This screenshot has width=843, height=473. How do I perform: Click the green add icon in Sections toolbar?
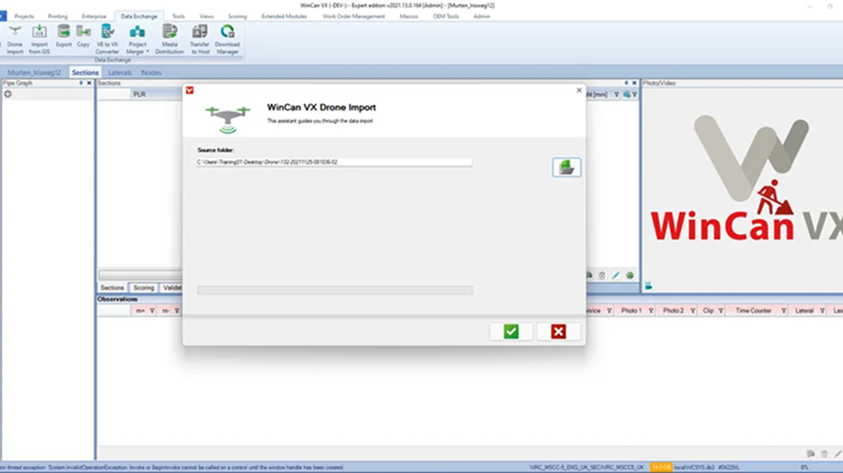pos(630,275)
